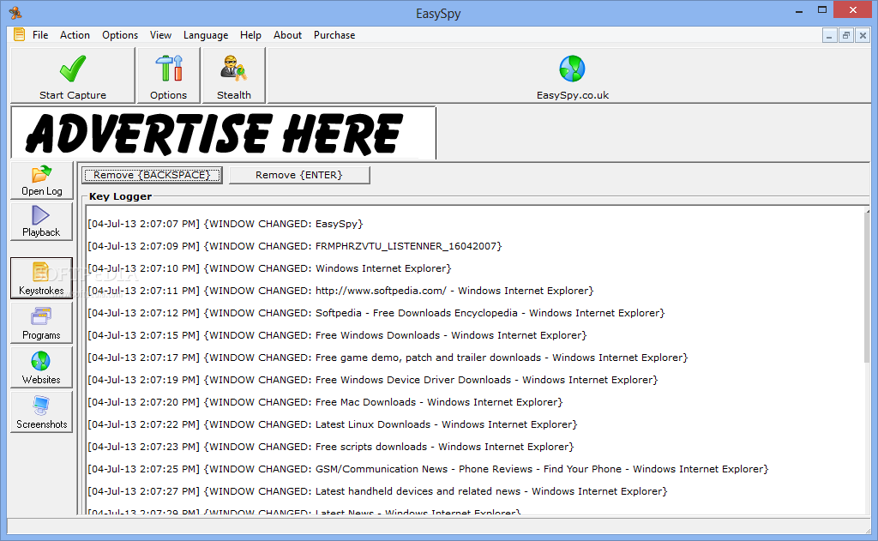Minimize the EasySpy main window

(x=799, y=10)
